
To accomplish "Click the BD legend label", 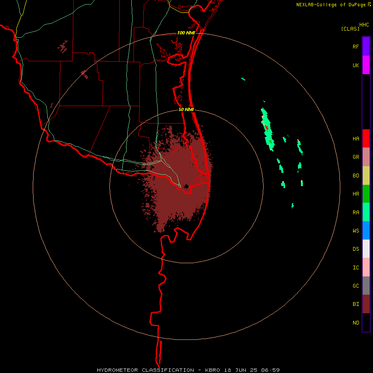I will [x=356, y=176].
